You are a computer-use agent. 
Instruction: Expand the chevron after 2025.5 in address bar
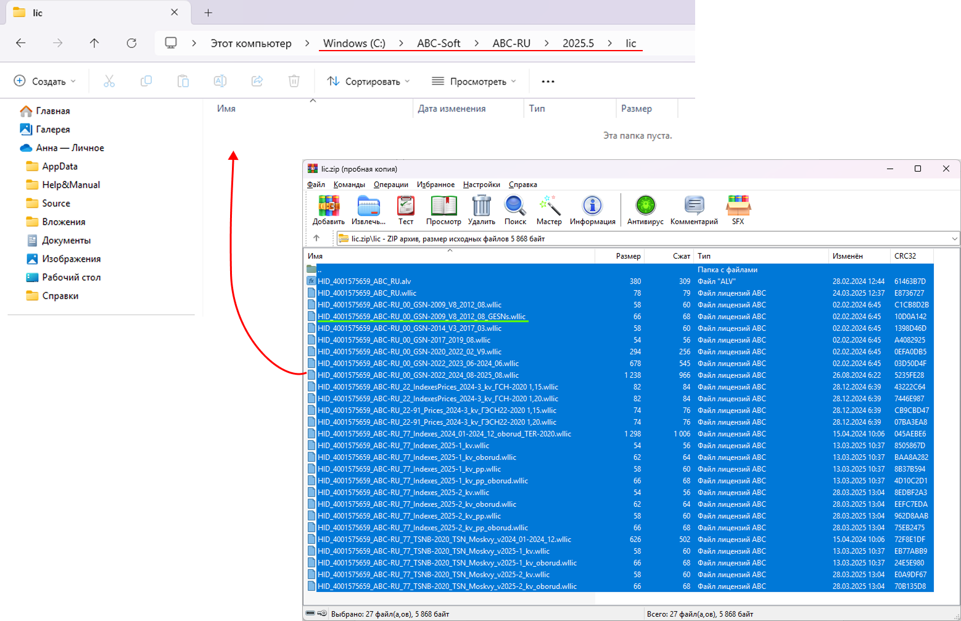(610, 43)
